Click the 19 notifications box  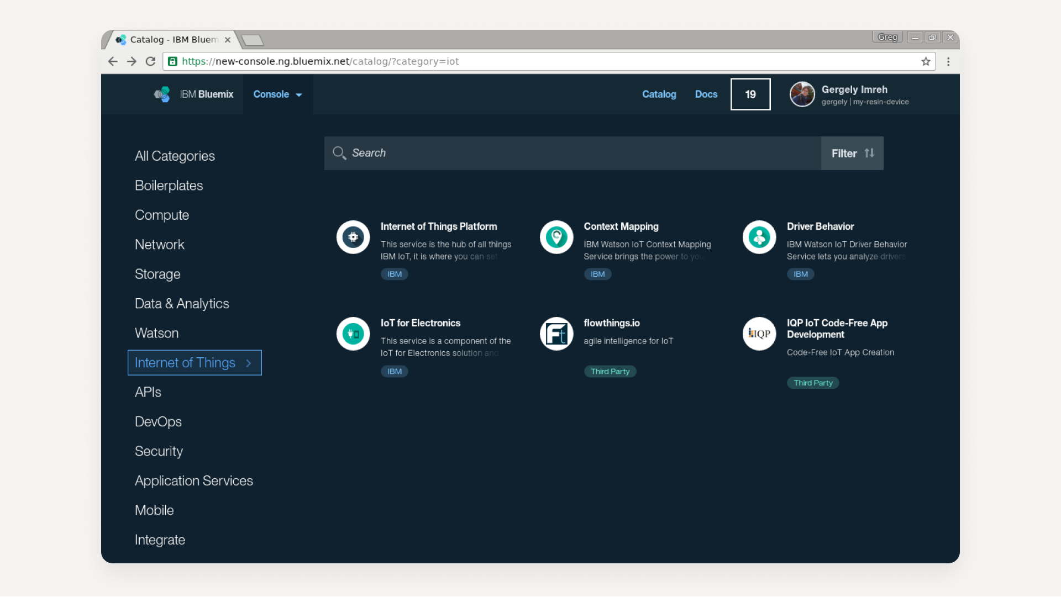click(x=750, y=94)
